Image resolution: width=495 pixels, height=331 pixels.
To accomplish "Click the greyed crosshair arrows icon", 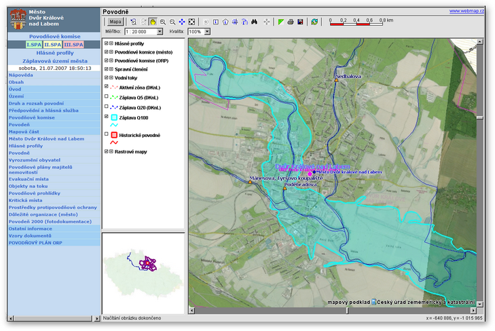I will pyautogui.click(x=267, y=22).
